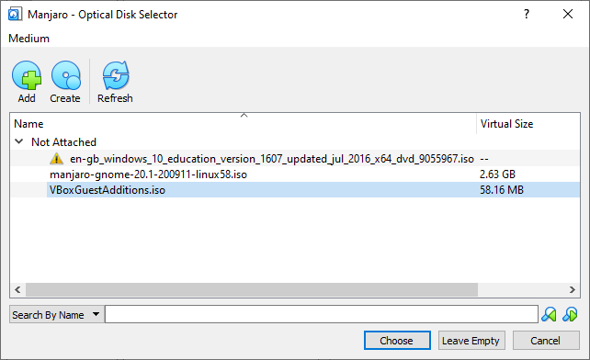Click the VirtualBox title bar icon

pyautogui.click(x=15, y=15)
